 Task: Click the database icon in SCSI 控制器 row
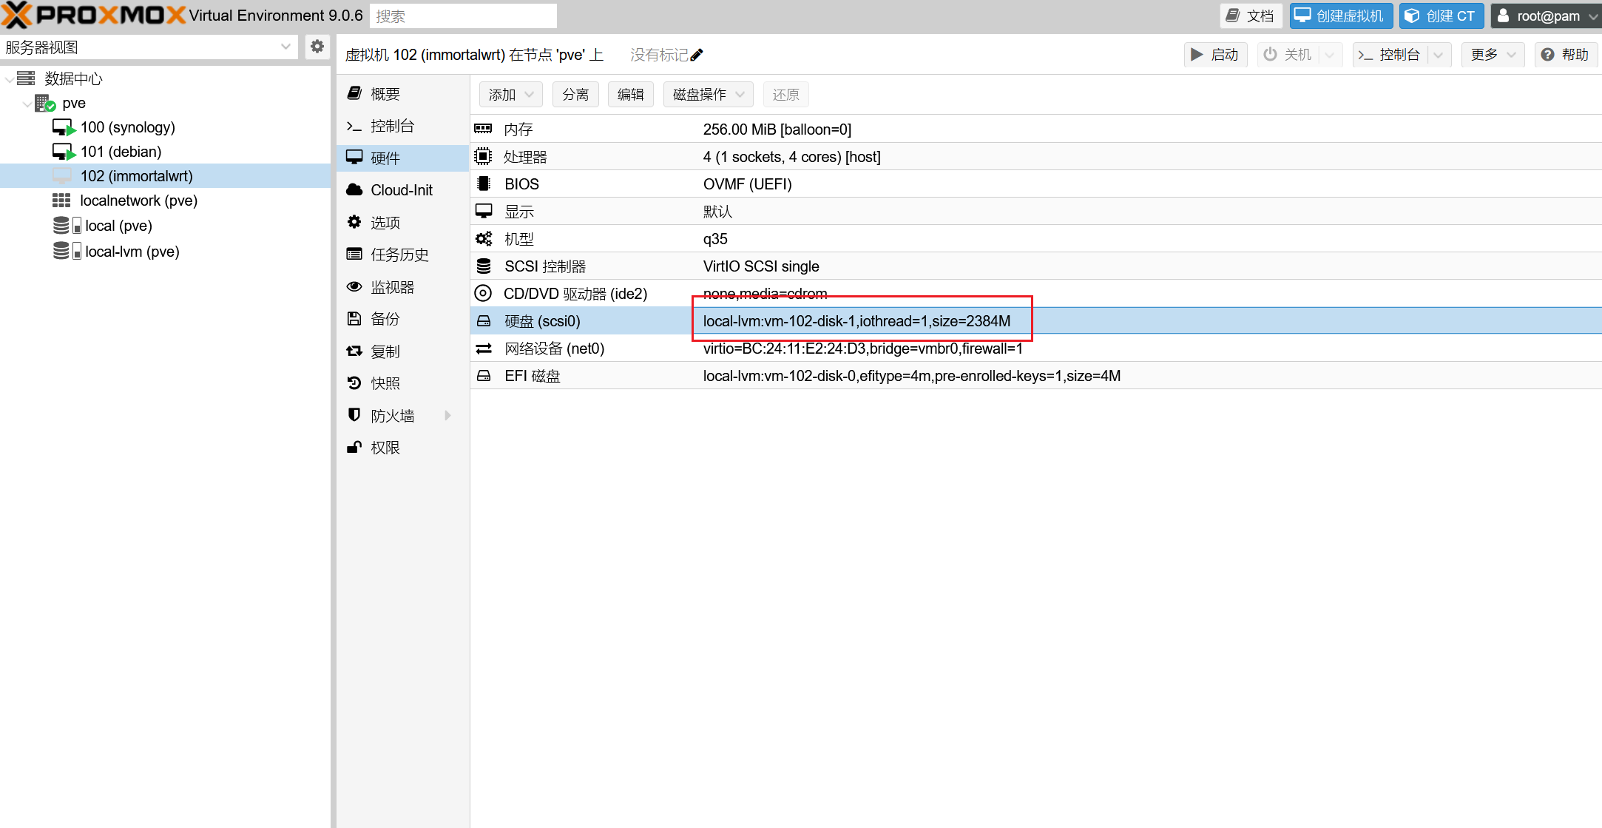click(x=484, y=266)
